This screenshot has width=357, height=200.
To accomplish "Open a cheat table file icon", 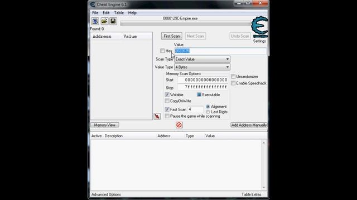I will coord(104,21).
